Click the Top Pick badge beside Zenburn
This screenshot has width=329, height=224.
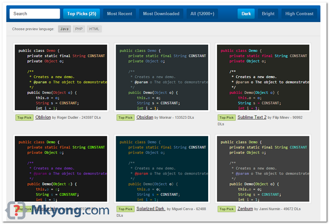click(227, 209)
